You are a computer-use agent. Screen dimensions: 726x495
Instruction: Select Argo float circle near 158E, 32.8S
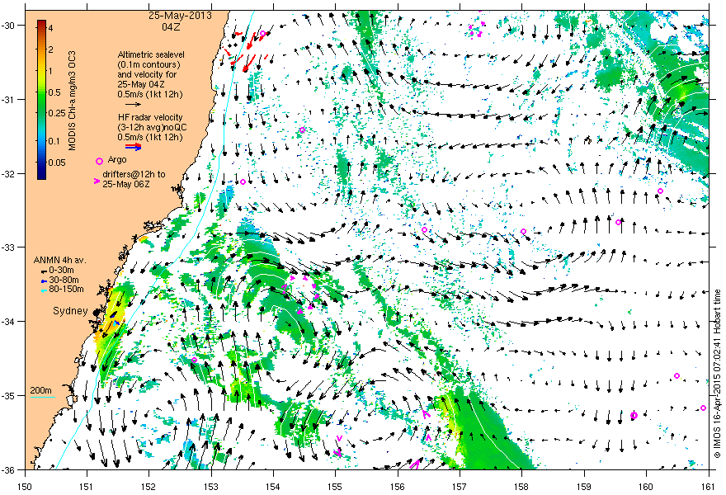[x=523, y=232]
